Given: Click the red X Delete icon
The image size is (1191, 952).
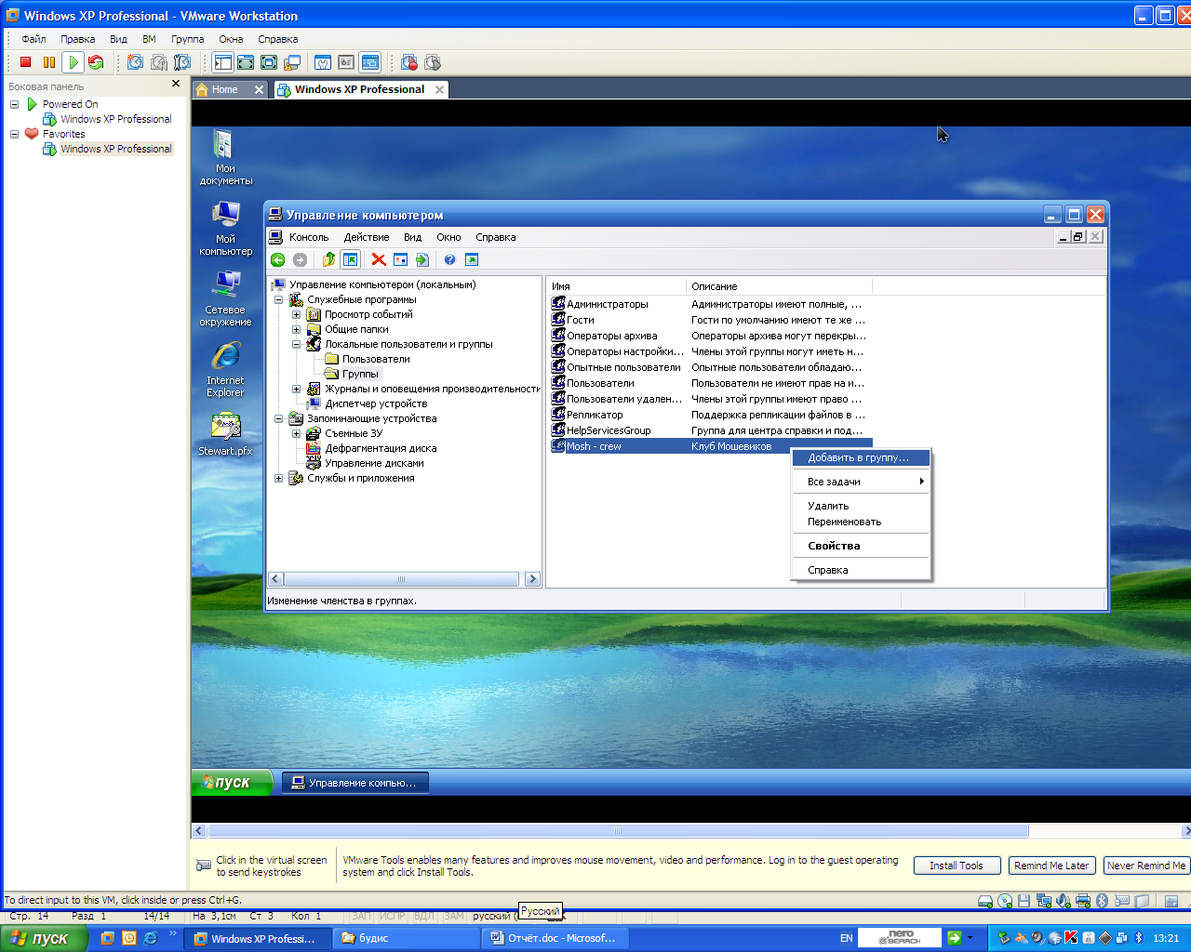Looking at the screenshot, I should [379, 259].
